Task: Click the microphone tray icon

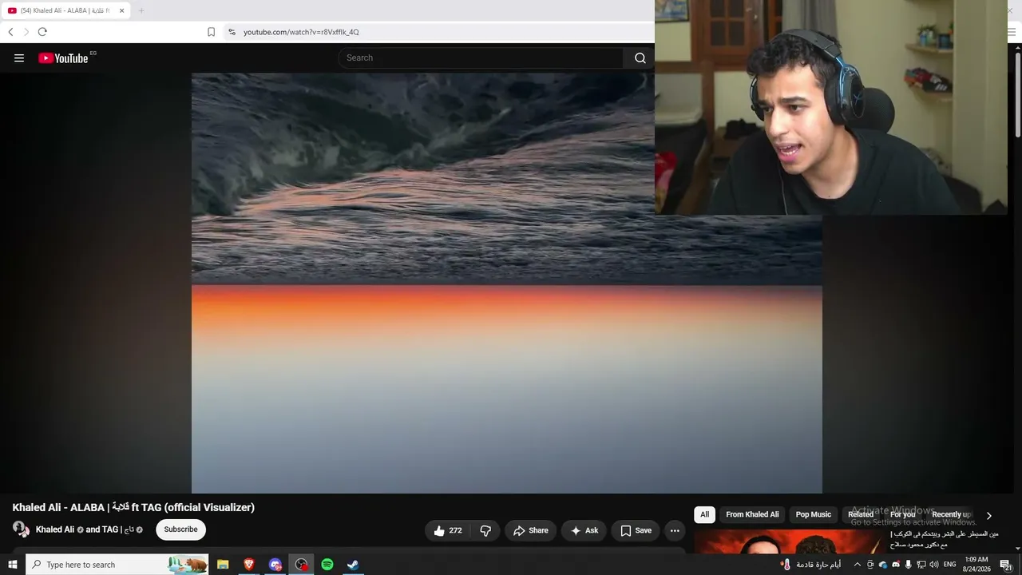Action: click(909, 565)
